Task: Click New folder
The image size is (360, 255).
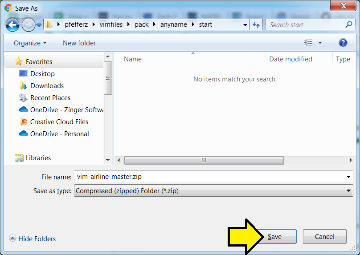Action: 79,43
